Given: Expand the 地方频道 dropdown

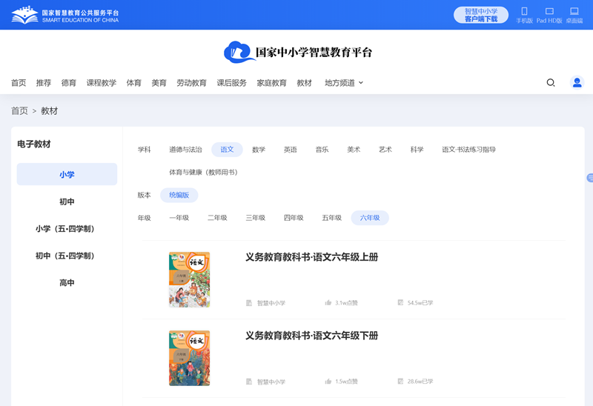Looking at the screenshot, I should point(344,83).
